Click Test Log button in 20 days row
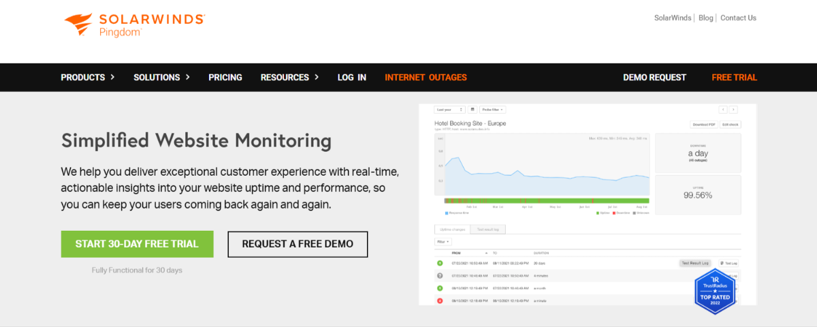The width and height of the screenshot is (817, 327). (728, 263)
